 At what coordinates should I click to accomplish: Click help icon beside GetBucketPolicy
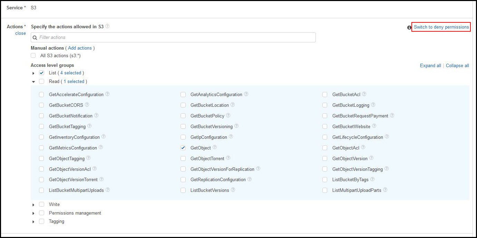click(228, 115)
